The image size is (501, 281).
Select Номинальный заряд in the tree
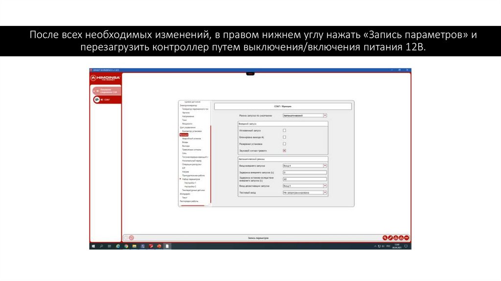tap(192, 161)
